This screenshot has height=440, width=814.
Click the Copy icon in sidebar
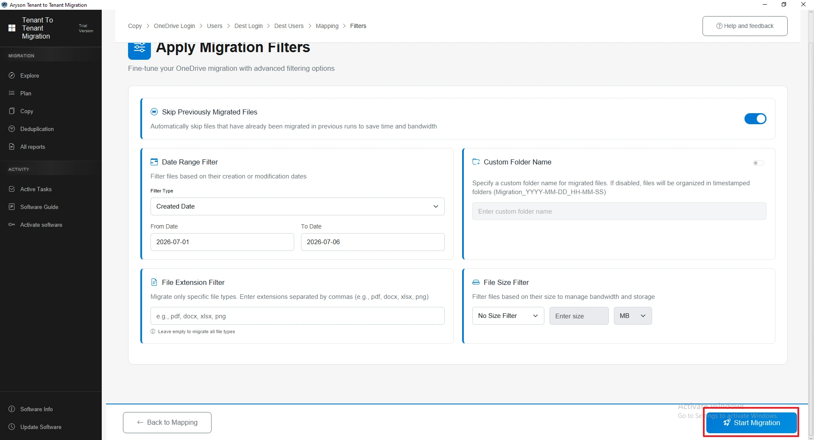click(12, 111)
